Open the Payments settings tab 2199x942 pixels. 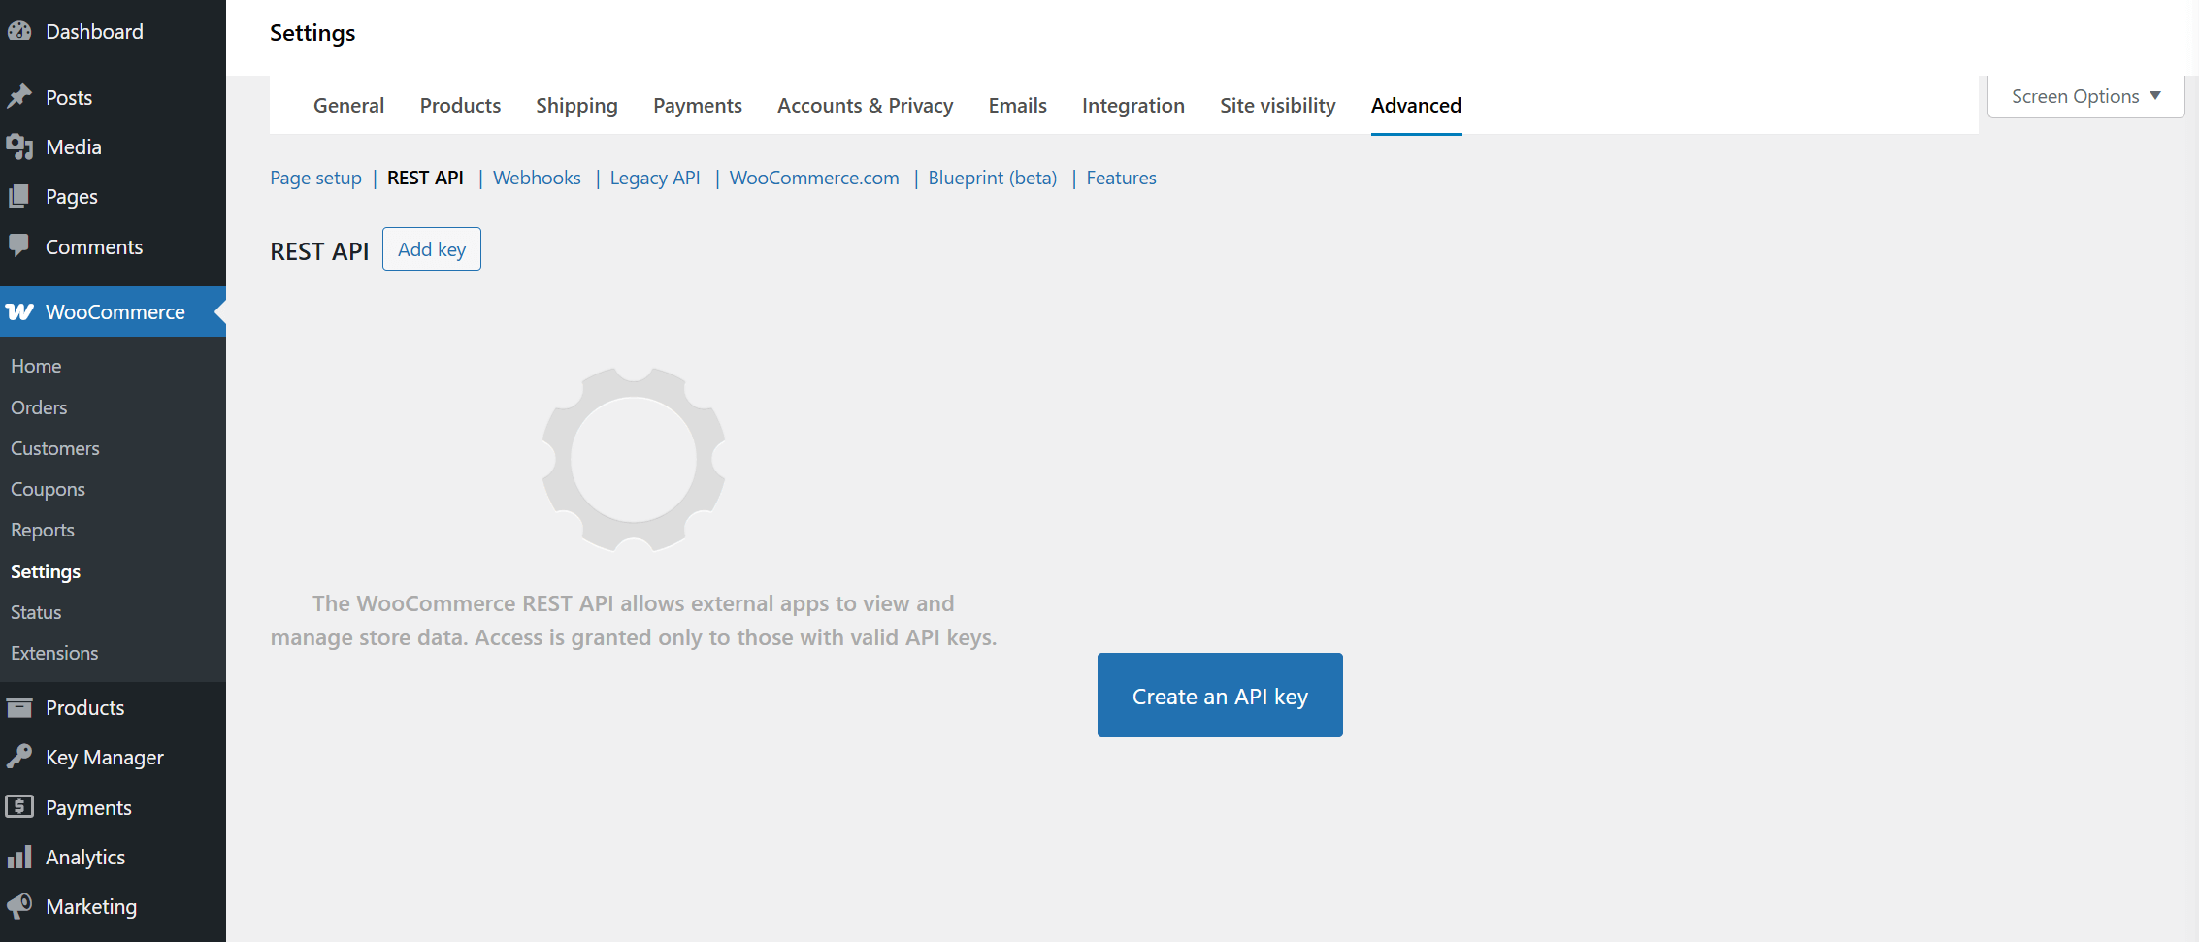(697, 105)
